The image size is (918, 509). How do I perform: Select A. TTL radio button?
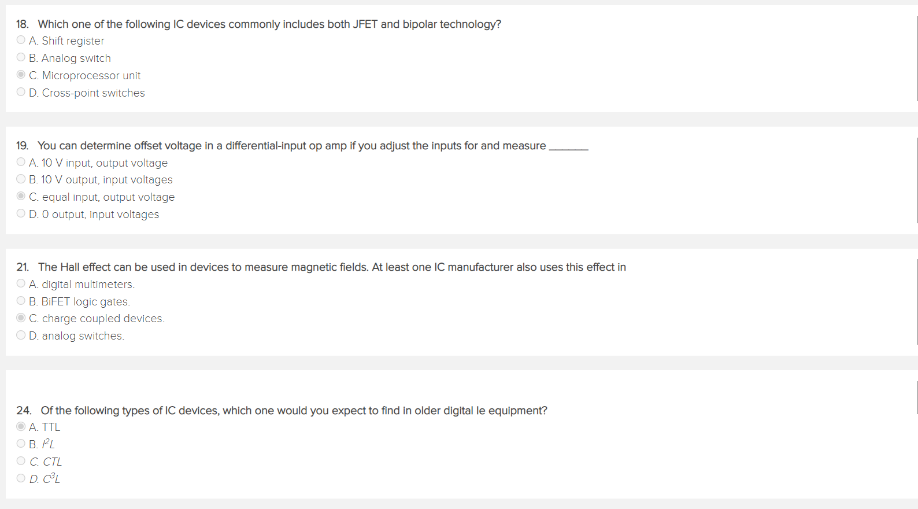pos(21,426)
